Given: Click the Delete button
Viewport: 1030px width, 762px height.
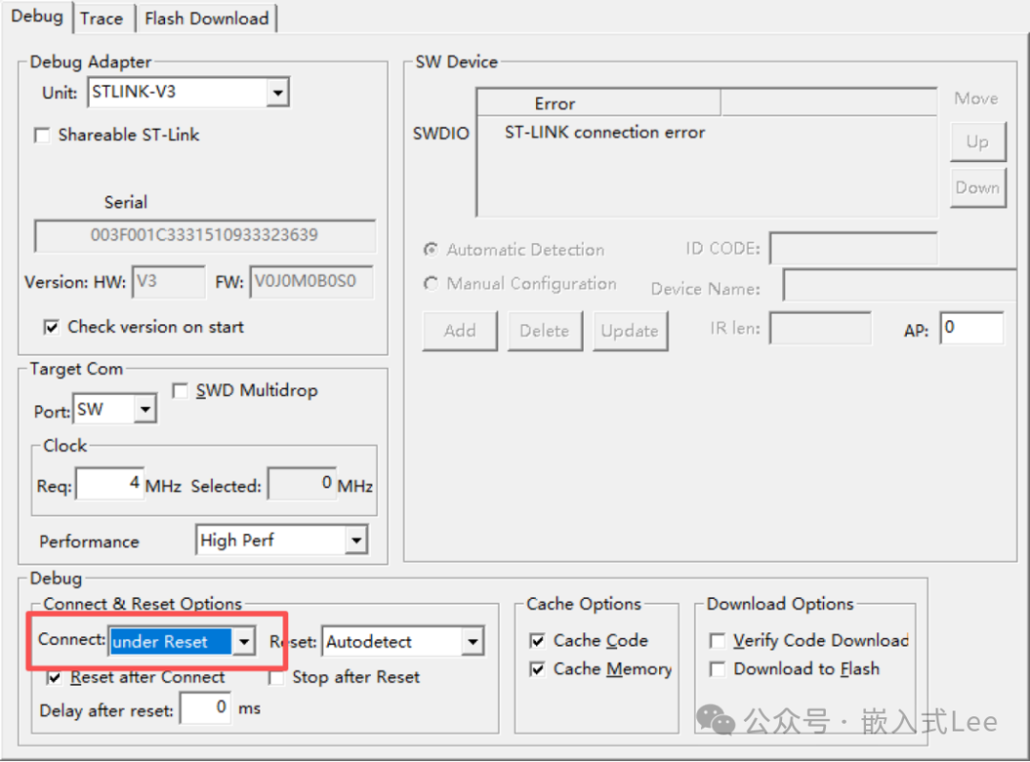Looking at the screenshot, I should click(x=545, y=331).
